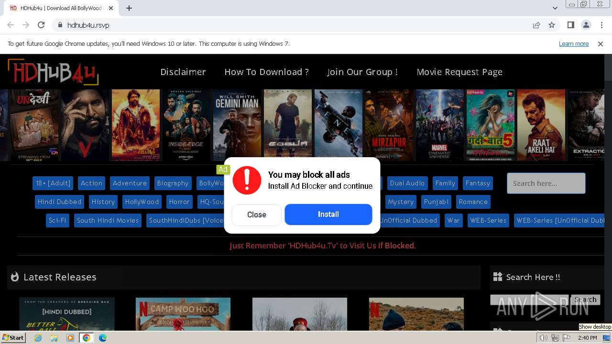Screen dimensions: 612x344
Task: Select the 18+ [Adult] category tag
Action: pyautogui.click(x=53, y=183)
